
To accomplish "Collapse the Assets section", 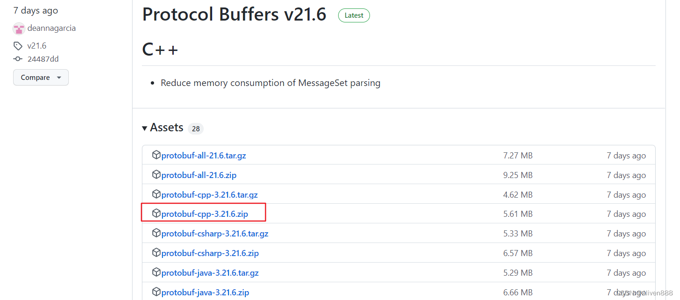I will [x=145, y=128].
